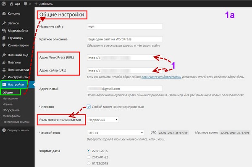Open Пользователи menu item
The height and width of the screenshot is (167, 252).
click(x=18, y=70)
